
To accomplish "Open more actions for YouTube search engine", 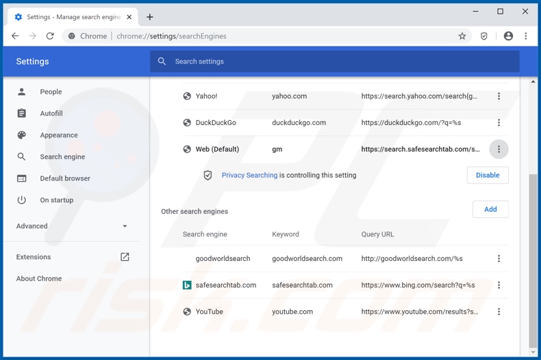I will coord(499,311).
